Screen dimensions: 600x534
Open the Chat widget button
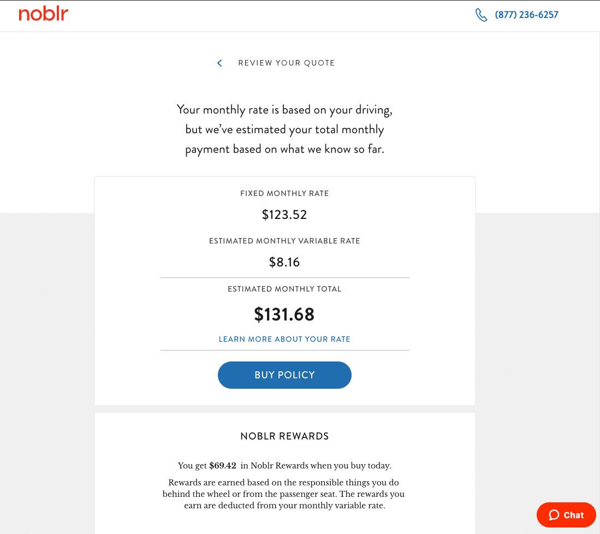[x=566, y=515]
